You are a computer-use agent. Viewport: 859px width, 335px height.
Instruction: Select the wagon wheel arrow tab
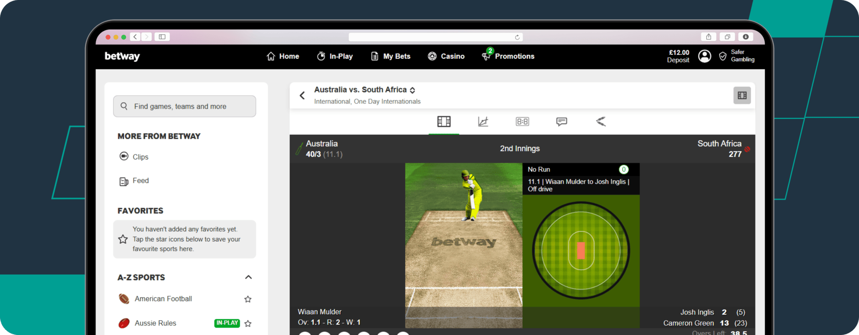coord(601,122)
